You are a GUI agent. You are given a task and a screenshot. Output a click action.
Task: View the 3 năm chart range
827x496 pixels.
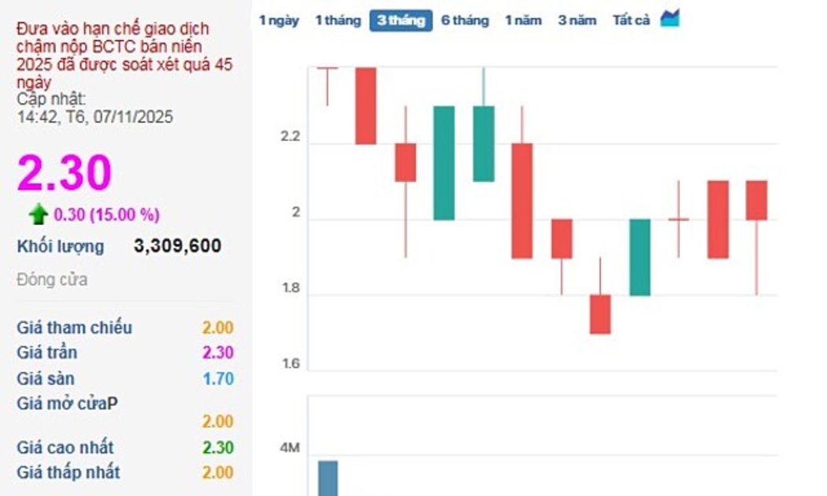point(577,20)
